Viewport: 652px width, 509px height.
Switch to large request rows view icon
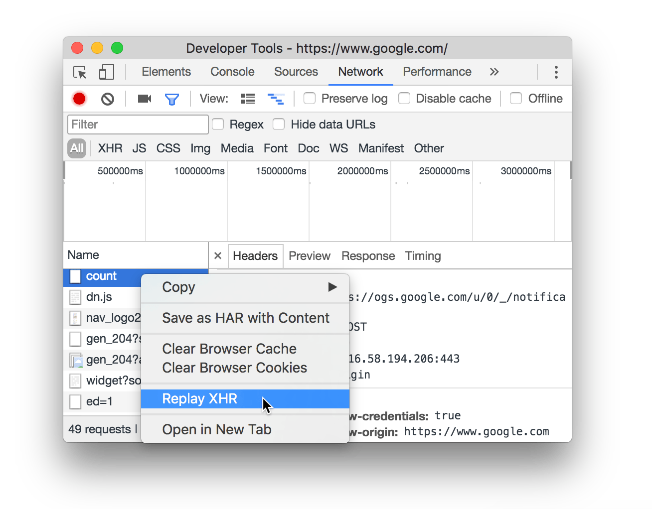coord(247,98)
